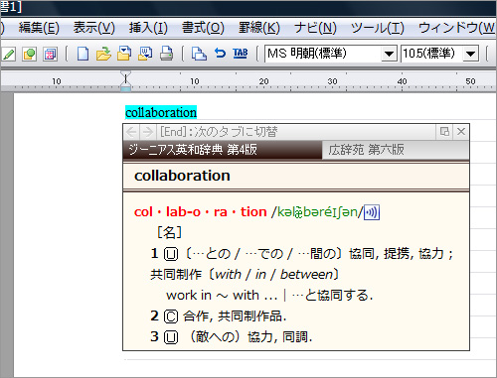
Task: Click the collaboration headword in popup
Action: 182,176
